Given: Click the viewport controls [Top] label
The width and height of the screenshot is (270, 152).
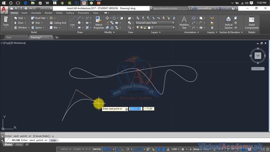Looking at the screenshot, I should click(x=7, y=43).
